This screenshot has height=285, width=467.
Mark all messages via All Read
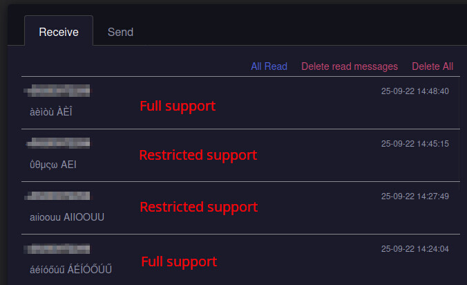click(269, 66)
